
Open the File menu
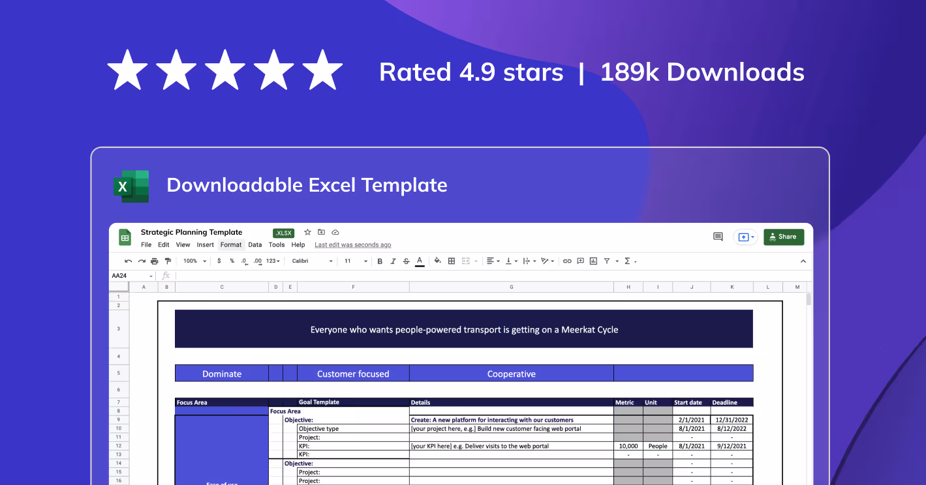(146, 245)
